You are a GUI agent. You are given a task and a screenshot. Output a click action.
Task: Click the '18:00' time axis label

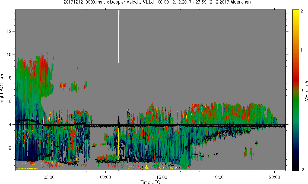tap(218, 177)
